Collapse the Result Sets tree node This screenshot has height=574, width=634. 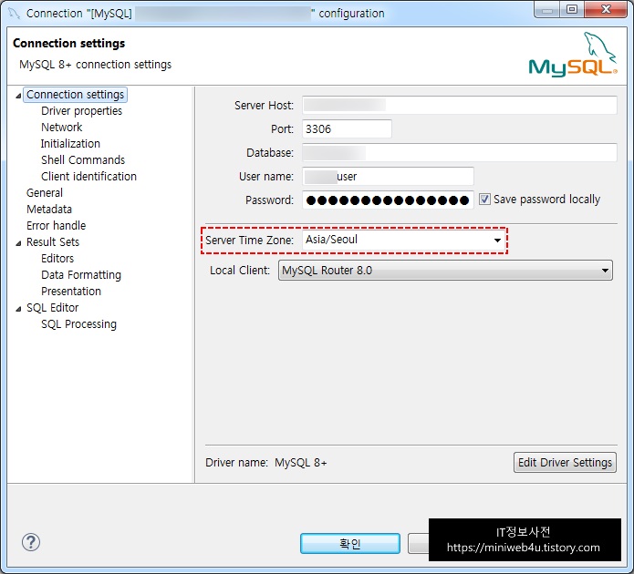tap(18, 242)
